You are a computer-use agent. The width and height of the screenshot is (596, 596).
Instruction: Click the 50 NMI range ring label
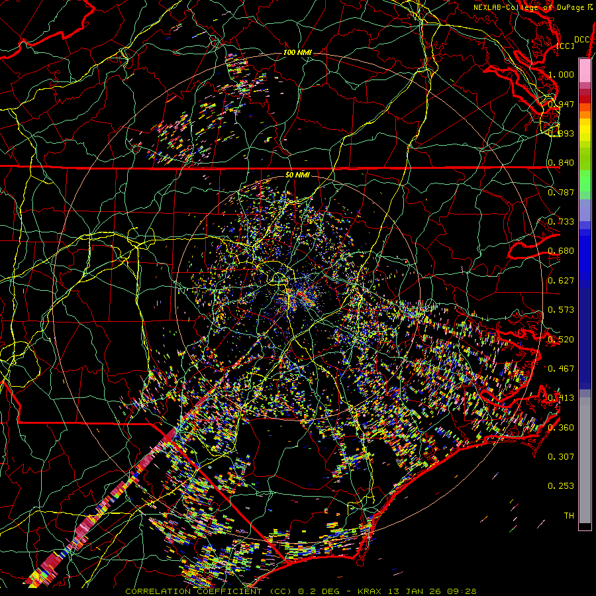297,175
